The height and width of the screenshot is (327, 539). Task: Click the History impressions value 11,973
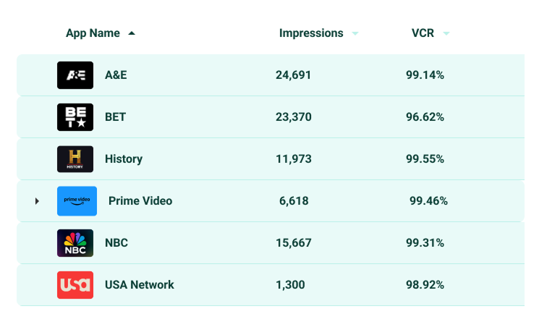(x=294, y=159)
